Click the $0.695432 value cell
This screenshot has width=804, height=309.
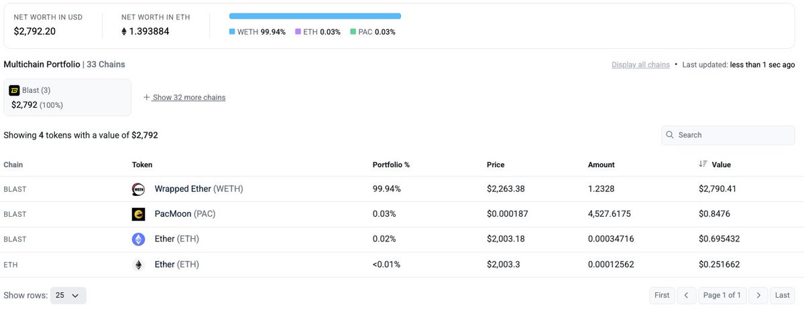point(720,239)
